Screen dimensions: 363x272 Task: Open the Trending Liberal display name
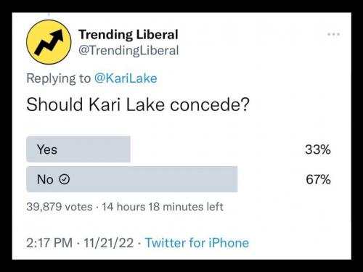click(x=129, y=34)
